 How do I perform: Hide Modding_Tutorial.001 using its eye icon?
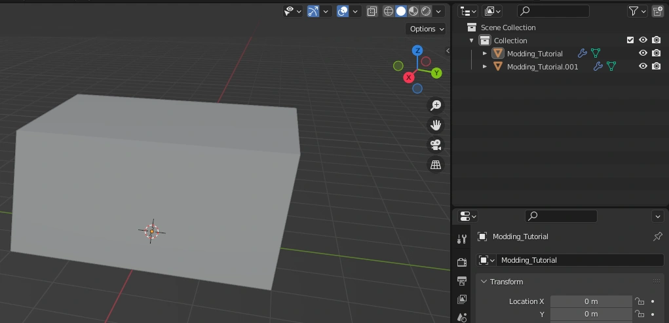click(x=643, y=66)
